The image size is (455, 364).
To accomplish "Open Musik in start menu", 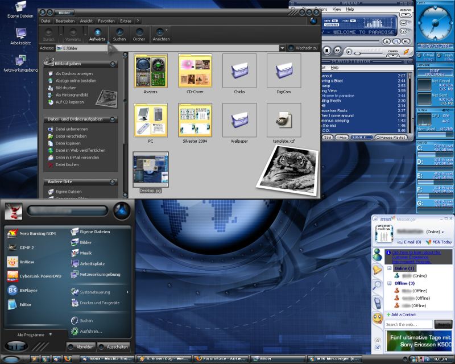I will tap(81, 253).
